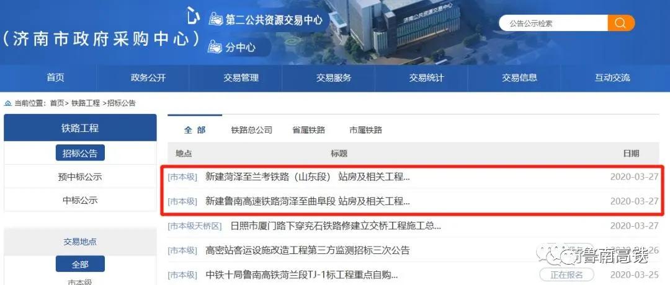
Task: Click the 公告公示检索 search input field
Action: click(x=553, y=23)
